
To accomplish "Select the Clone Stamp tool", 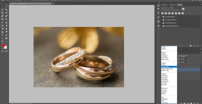I will pyautogui.click(x=6, y=22).
